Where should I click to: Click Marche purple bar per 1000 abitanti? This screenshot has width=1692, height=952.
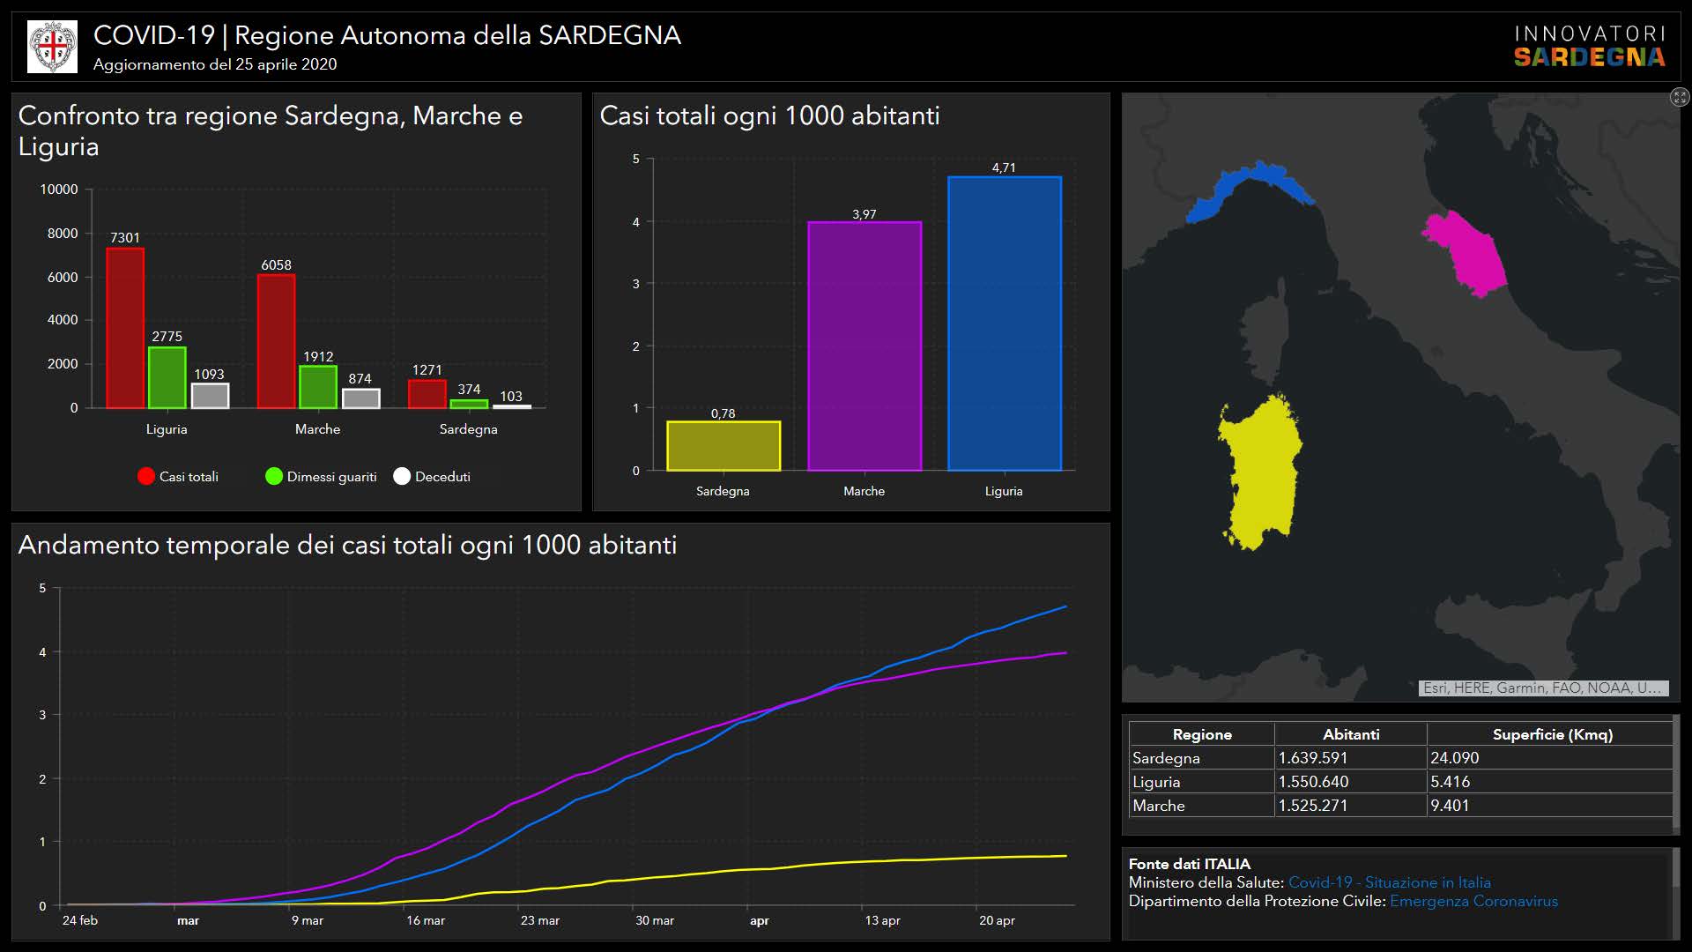(864, 346)
